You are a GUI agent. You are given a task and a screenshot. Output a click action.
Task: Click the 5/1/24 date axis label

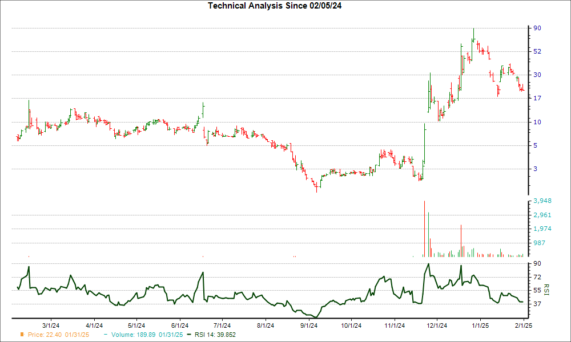click(x=136, y=325)
